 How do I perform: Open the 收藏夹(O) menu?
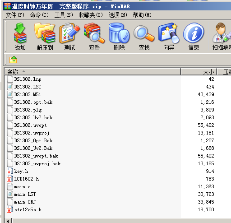point(91,15)
